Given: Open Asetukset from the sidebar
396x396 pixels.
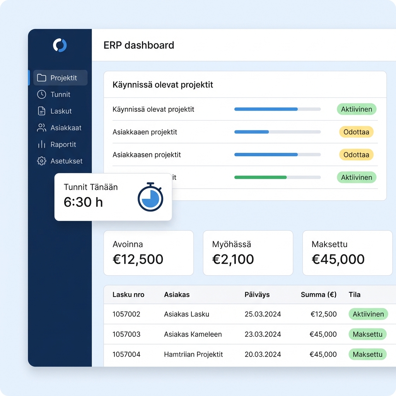Looking at the screenshot, I should pos(60,161).
